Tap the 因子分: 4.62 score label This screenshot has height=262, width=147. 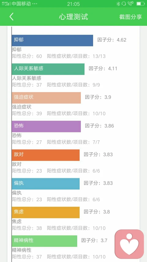click(112, 40)
